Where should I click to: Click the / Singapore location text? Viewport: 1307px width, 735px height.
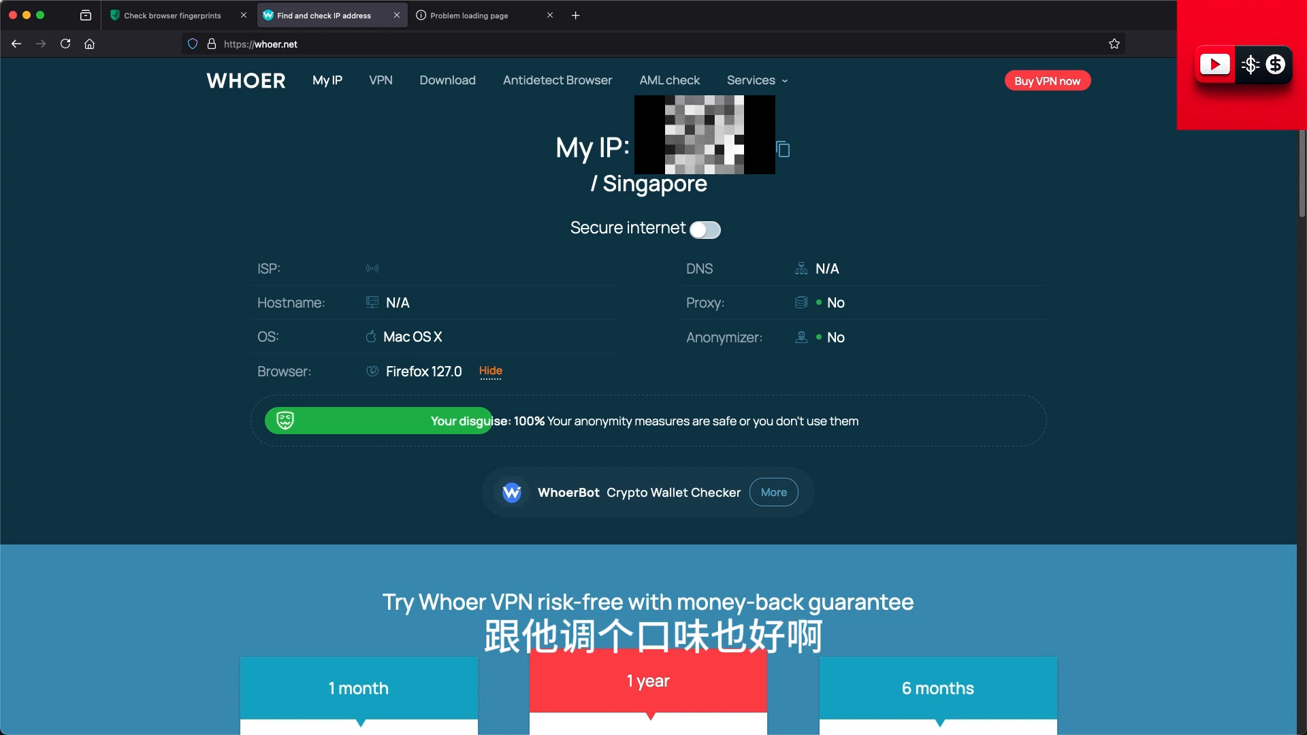coord(649,184)
